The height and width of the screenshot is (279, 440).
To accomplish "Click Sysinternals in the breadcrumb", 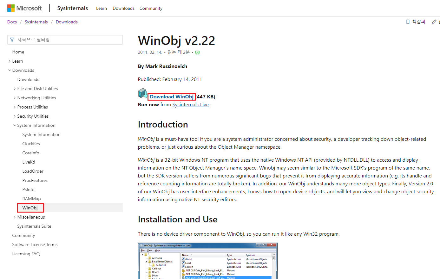I will click(x=36, y=22).
